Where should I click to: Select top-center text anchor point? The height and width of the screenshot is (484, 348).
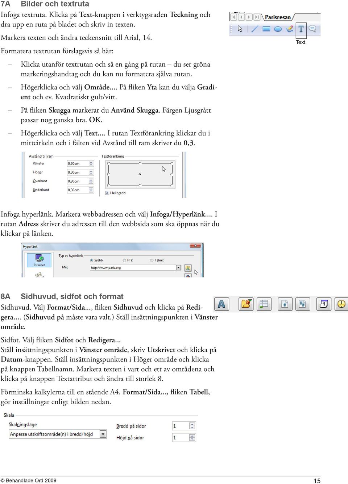[x=140, y=163]
